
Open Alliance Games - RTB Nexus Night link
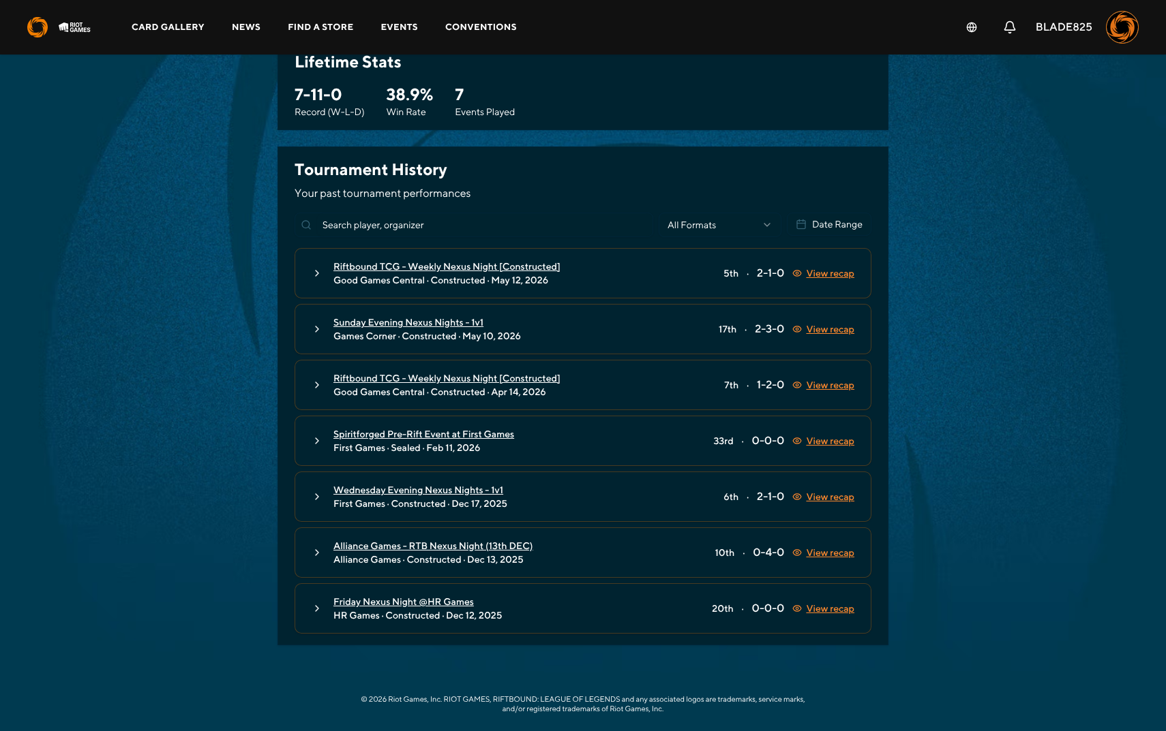pos(433,546)
